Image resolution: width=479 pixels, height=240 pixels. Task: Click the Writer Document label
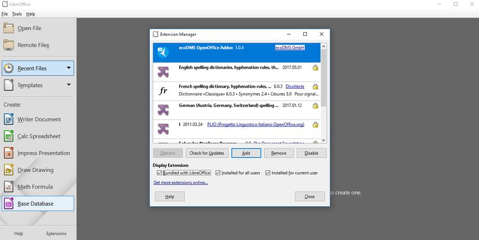[39, 119]
